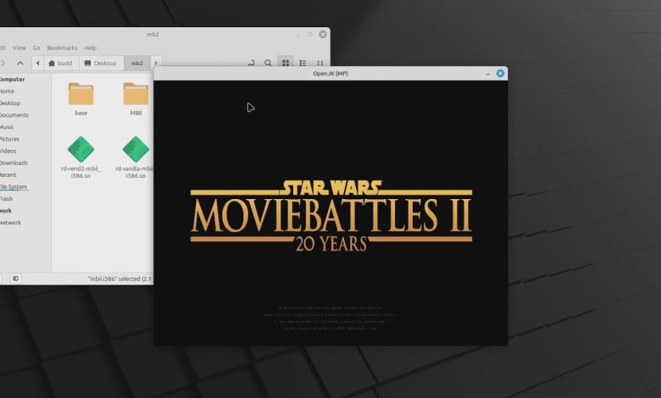Open Documents in file manager sidebar
Image resolution: width=661 pixels, height=398 pixels.
[14, 115]
